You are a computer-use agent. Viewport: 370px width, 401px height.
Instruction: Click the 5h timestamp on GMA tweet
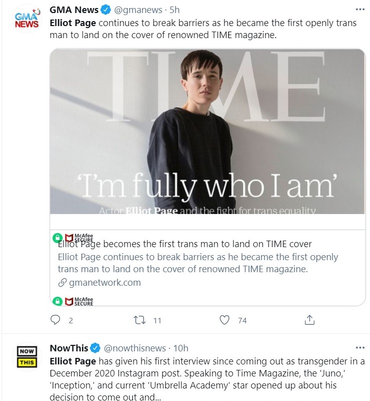point(175,10)
